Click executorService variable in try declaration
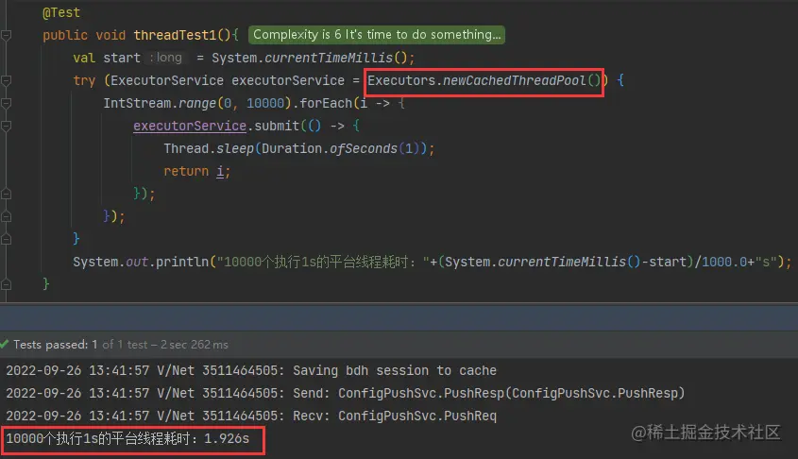Viewport: 798px width, 459px height. (288, 80)
